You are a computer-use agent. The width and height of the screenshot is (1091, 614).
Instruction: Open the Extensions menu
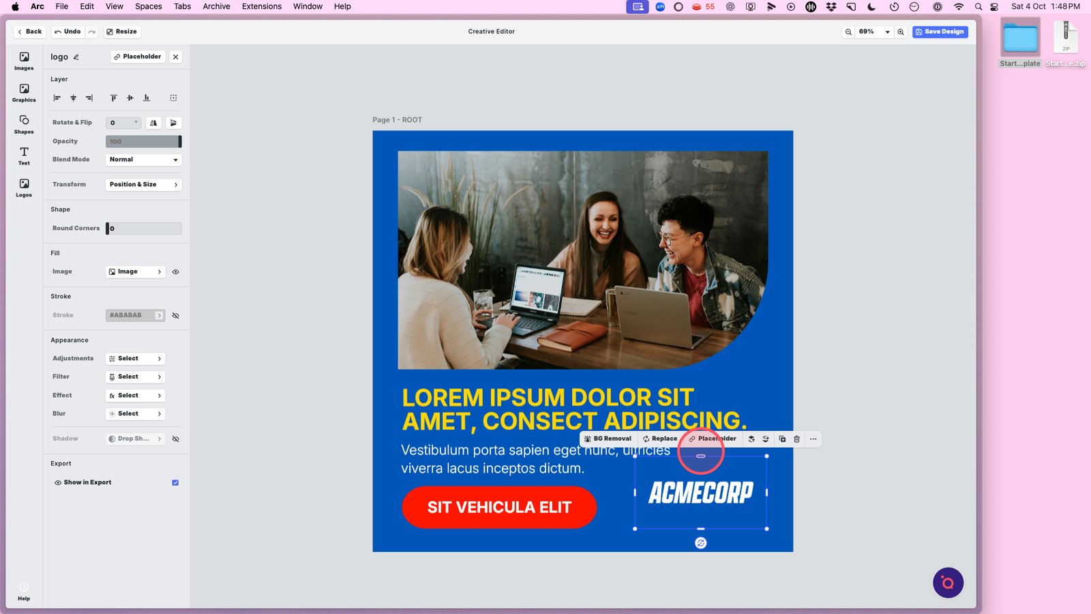[x=262, y=6]
